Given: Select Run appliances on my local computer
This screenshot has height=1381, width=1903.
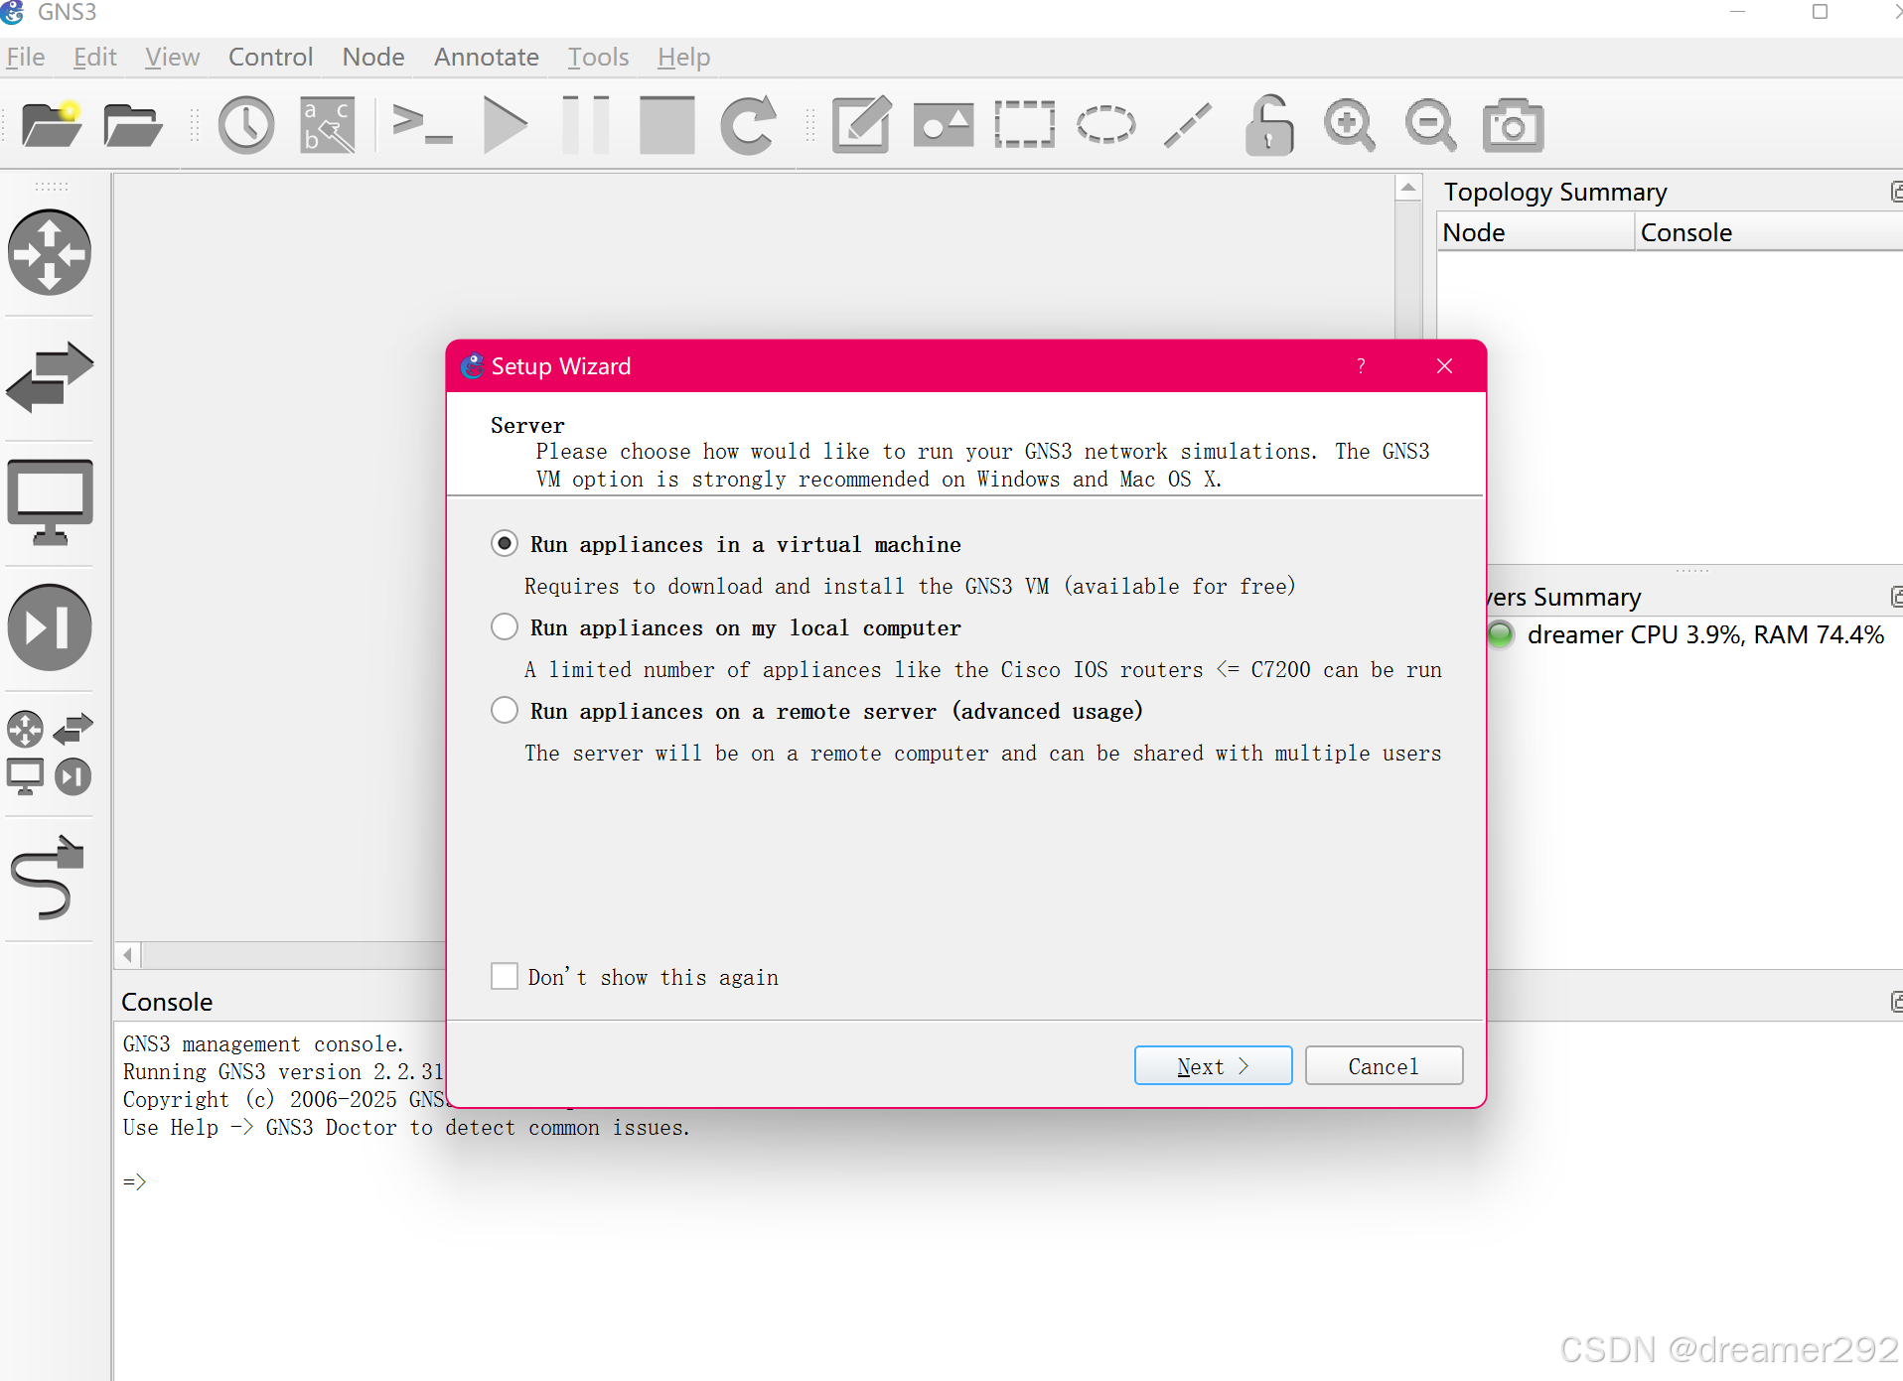Looking at the screenshot, I should [x=726, y=627].
